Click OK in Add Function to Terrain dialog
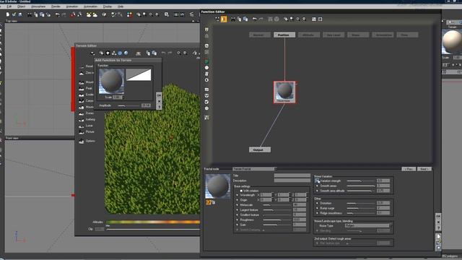The image size is (462, 260). coord(159,96)
